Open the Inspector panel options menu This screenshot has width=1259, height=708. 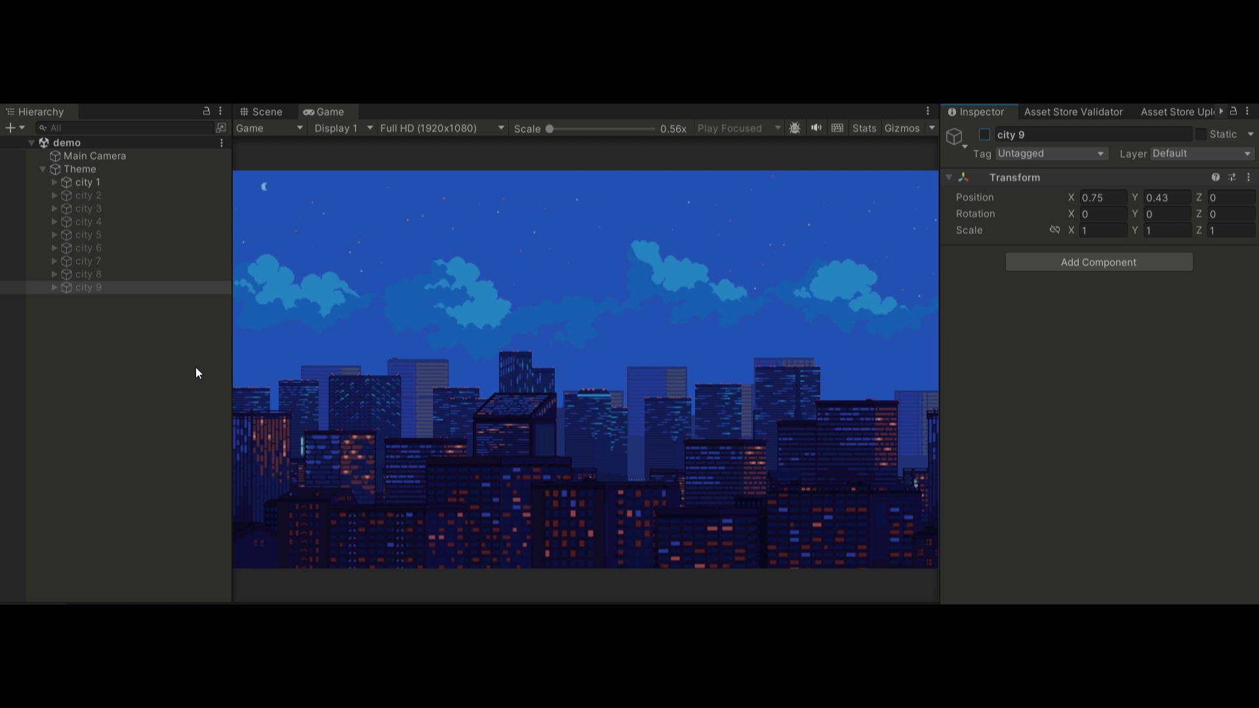(1247, 111)
